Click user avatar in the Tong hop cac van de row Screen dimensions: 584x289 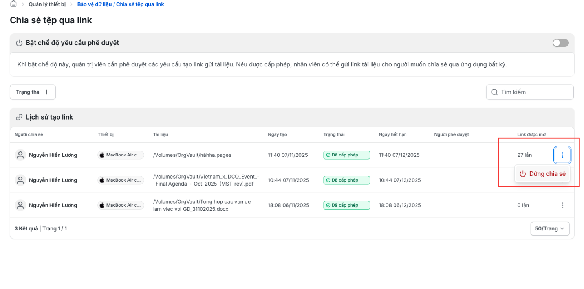[20, 205]
